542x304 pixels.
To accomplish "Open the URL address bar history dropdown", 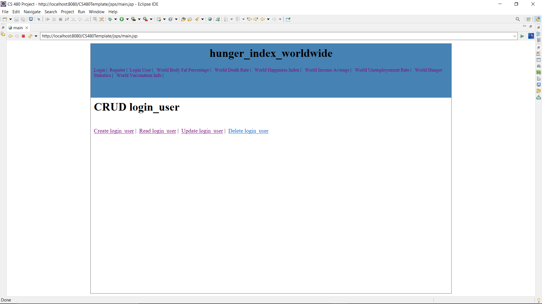I will [514, 36].
